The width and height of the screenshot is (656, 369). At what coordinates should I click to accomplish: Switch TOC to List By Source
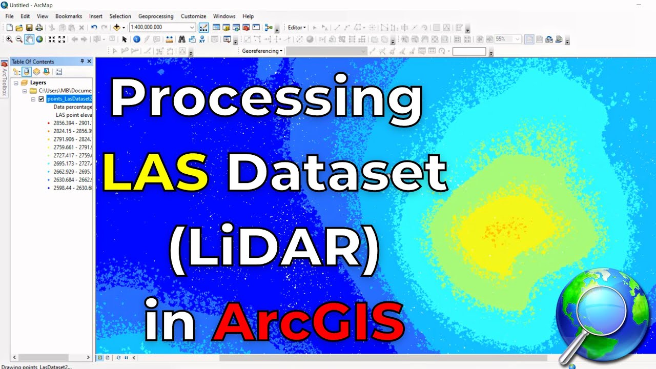[x=27, y=72]
